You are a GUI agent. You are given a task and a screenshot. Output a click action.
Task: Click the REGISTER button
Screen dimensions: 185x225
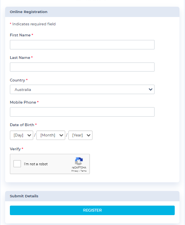click(x=92, y=210)
